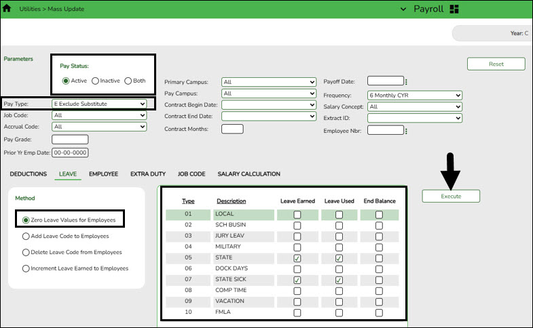Uncheck Leave Used for STATE row
This screenshot has height=328, width=533.
[339, 258]
